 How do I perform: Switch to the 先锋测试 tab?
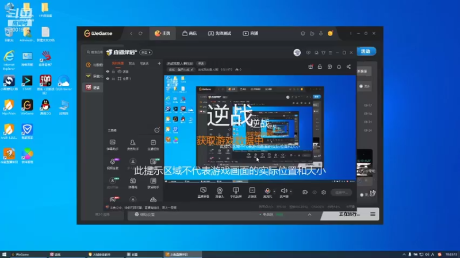(220, 33)
